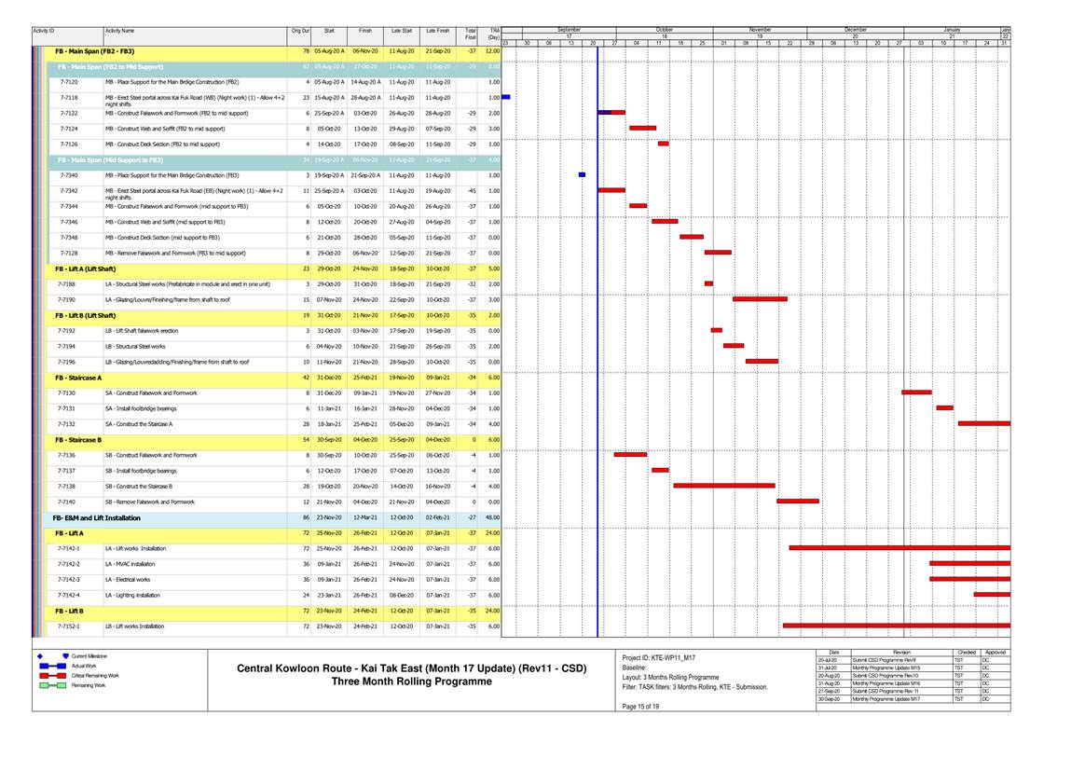This screenshot has width=1071, height=757.
Task: Select the blue actual bar for activity 7-7340
Action: [x=582, y=174]
